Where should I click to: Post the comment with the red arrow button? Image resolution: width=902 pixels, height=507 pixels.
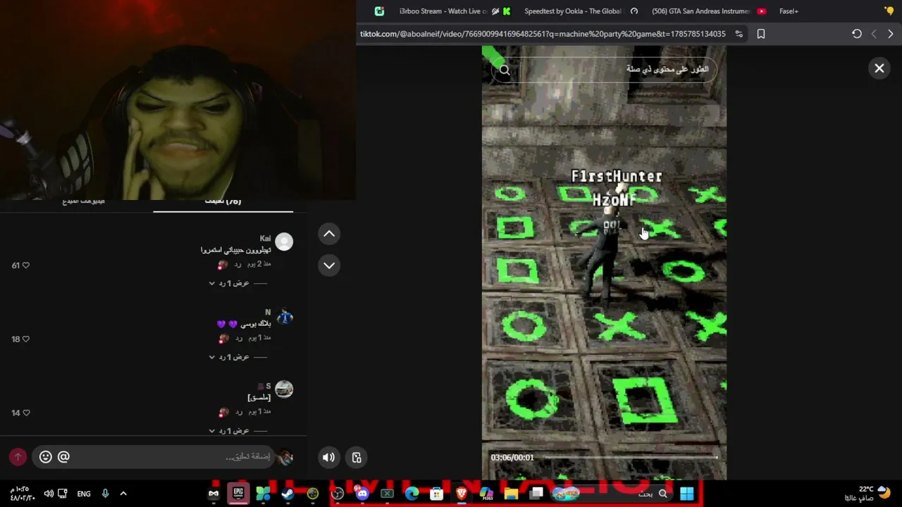18,457
